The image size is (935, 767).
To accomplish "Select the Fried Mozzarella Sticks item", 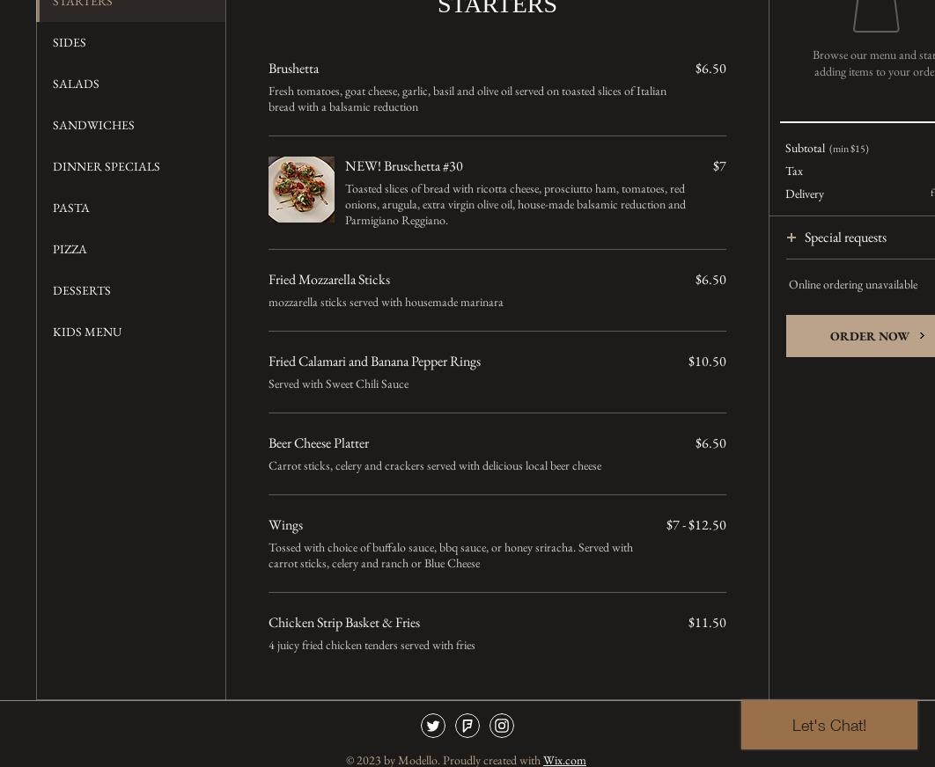I will [x=329, y=280].
